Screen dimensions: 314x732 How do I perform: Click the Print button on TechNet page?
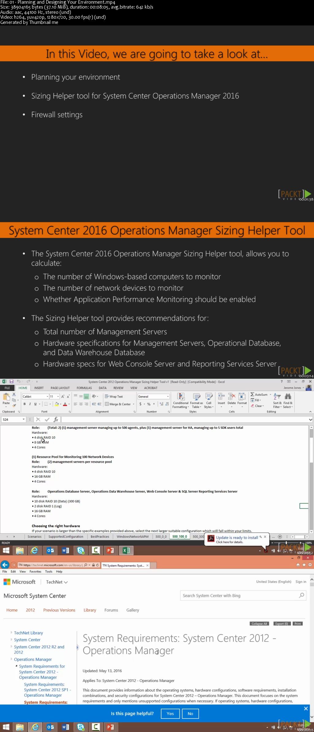tap(298, 624)
